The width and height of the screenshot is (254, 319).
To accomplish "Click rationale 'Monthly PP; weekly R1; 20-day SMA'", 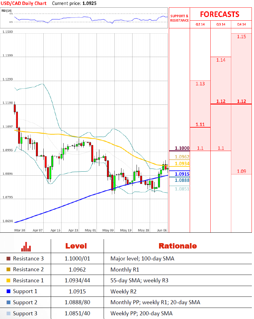I will click(155, 303).
